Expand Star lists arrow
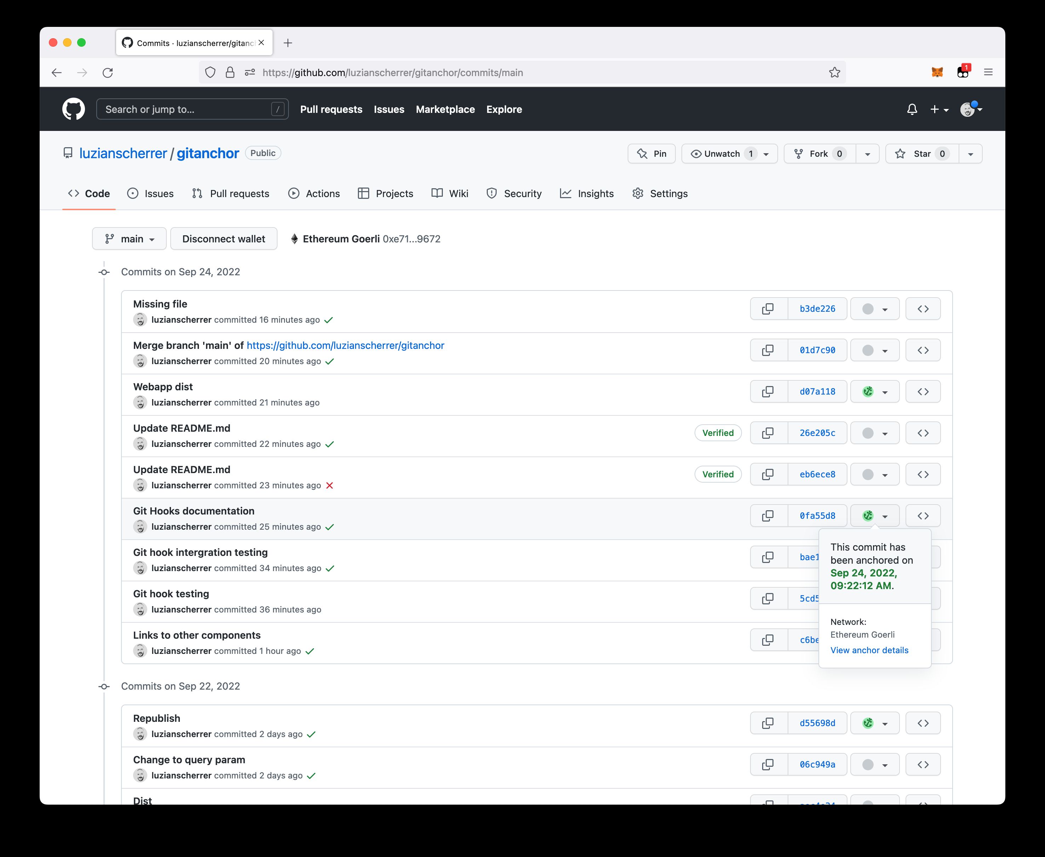1045x857 pixels. pyautogui.click(x=970, y=154)
